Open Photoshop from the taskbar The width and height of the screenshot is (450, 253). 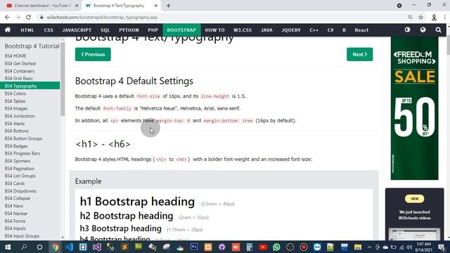point(194,247)
